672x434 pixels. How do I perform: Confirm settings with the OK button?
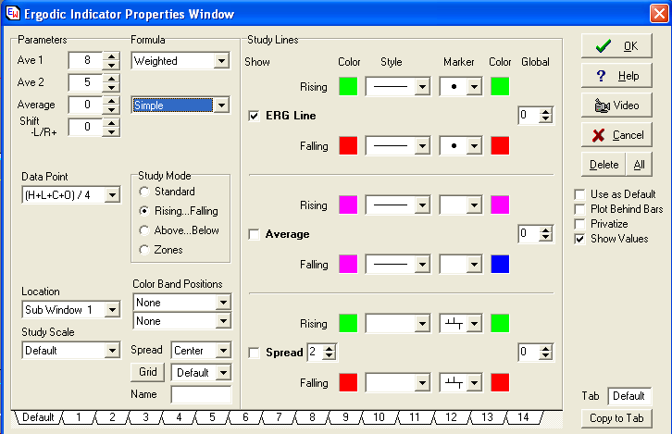[x=616, y=46]
